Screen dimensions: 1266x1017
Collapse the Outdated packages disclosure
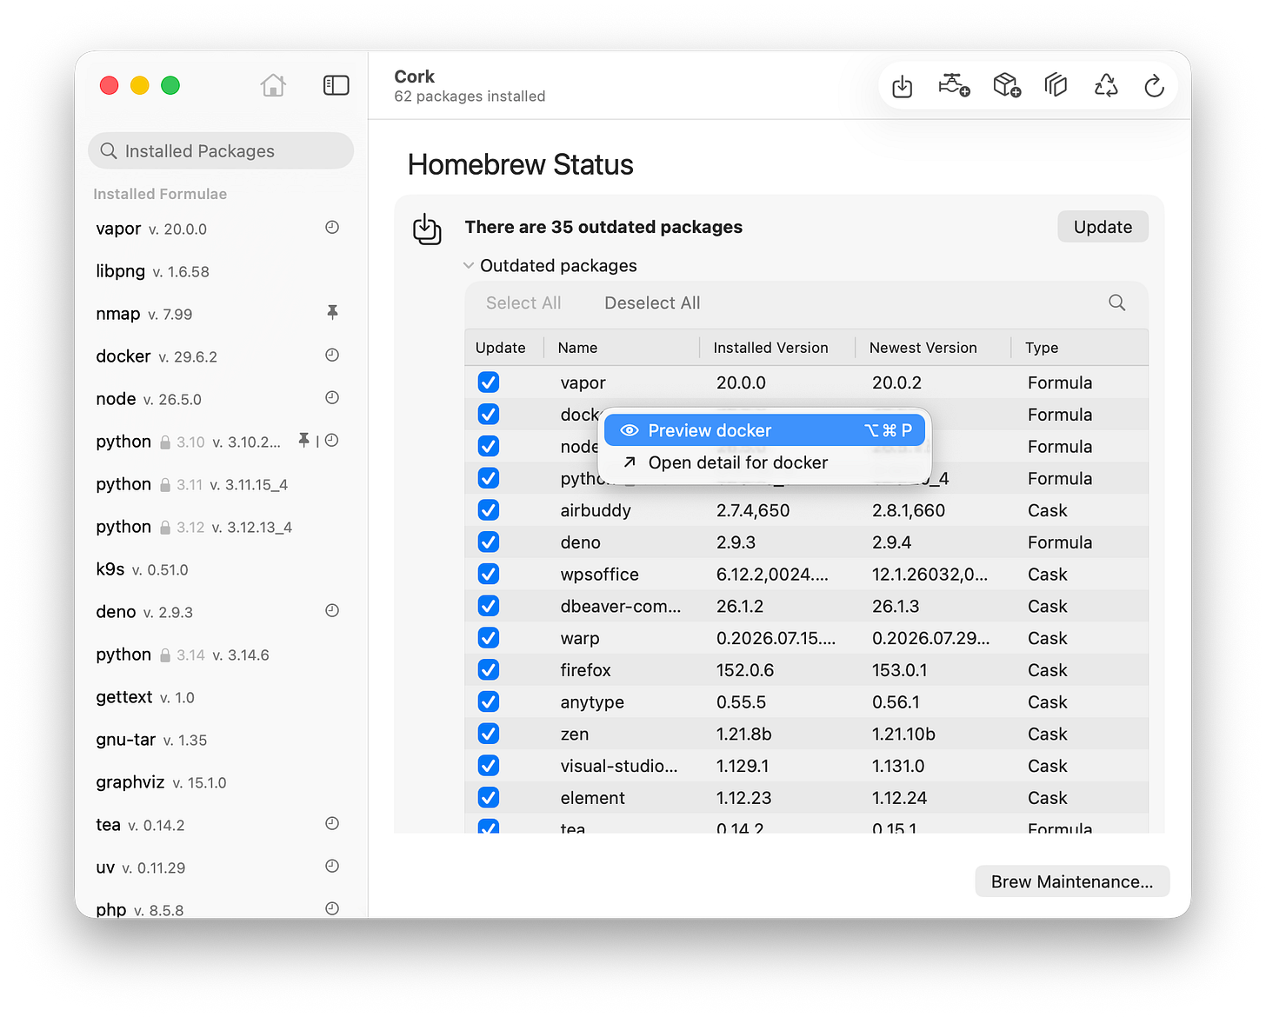tap(469, 265)
